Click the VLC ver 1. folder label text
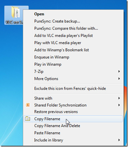Viewport: 128px width, 147px height. tap(14, 22)
